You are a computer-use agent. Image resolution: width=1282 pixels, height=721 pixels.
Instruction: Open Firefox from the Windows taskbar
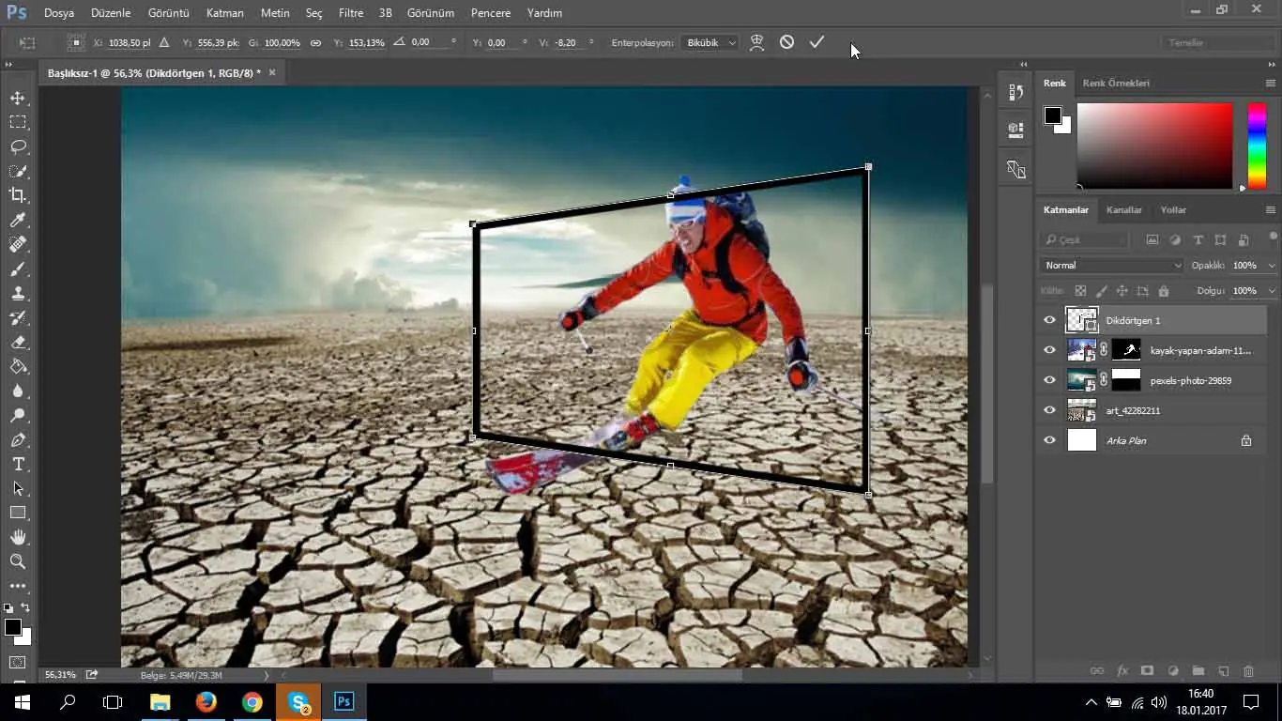(x=206, y=701)
